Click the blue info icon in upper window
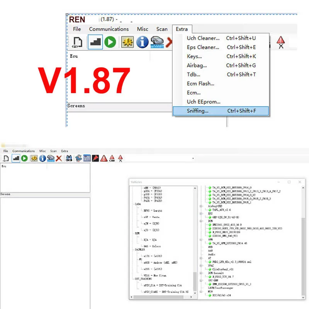This screenshot has height=309, width=309. tap(142, 42)
